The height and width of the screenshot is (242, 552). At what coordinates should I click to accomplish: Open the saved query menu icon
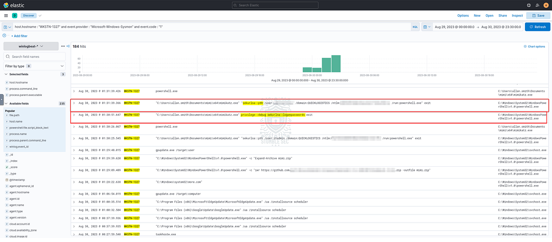pyautogui.click(x=7, y=27)
